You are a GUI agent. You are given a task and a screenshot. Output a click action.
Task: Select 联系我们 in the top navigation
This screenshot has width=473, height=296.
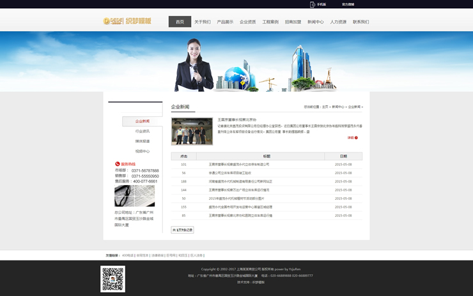(361, 22)
